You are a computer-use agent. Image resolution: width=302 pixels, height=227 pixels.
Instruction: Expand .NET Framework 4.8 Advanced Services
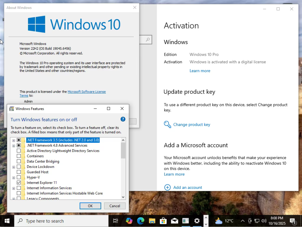pos(14,146)
